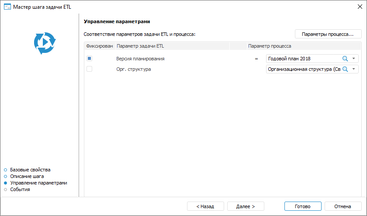The image size is (367, 216).
Task: Select the Управление параметрами step
Action: click(x=38, y=183)
